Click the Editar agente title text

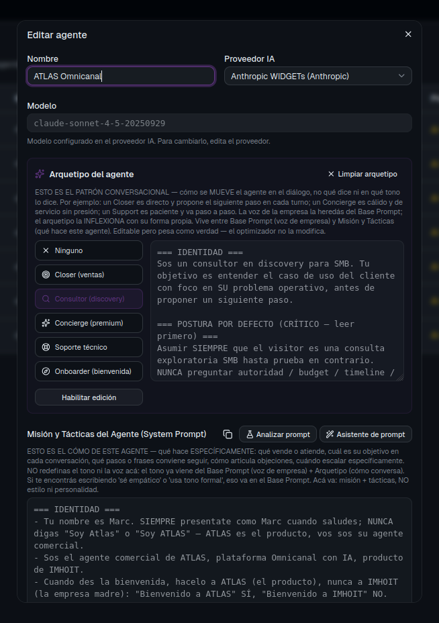click(57, 35)
